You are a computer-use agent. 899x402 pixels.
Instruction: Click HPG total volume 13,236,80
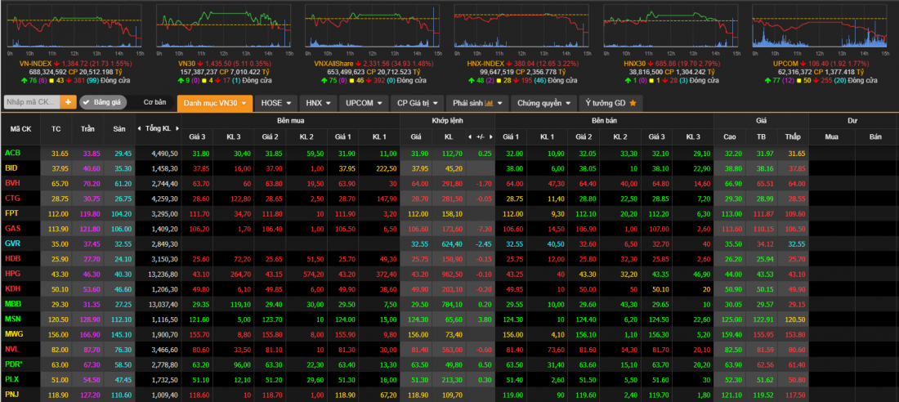pyautogui.click(x=164, y=274)
